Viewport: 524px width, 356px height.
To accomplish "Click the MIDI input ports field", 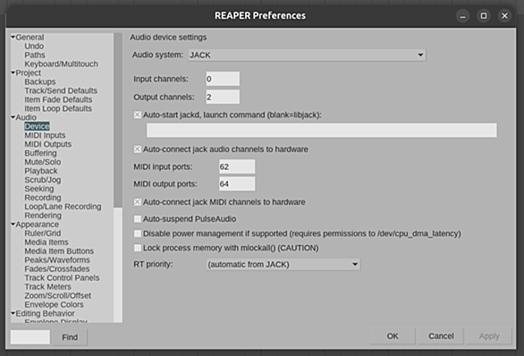I will (x=237, y=166).
